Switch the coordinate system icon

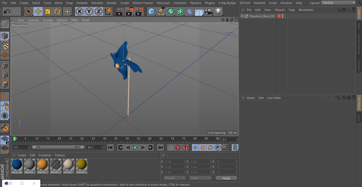point(108,11)
